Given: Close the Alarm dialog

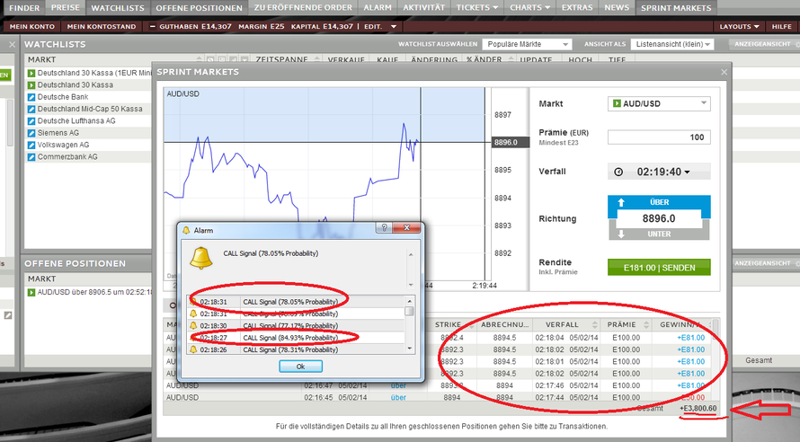Looking at the screenshot, I should 406,228.
